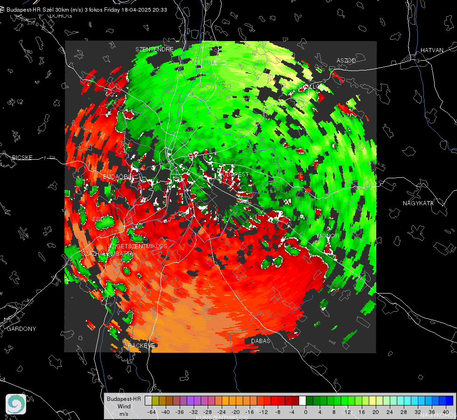Viewport: 457px width, 420px height.
Task: Click the HATVAN town label
Action: click(x=432, y=50)
